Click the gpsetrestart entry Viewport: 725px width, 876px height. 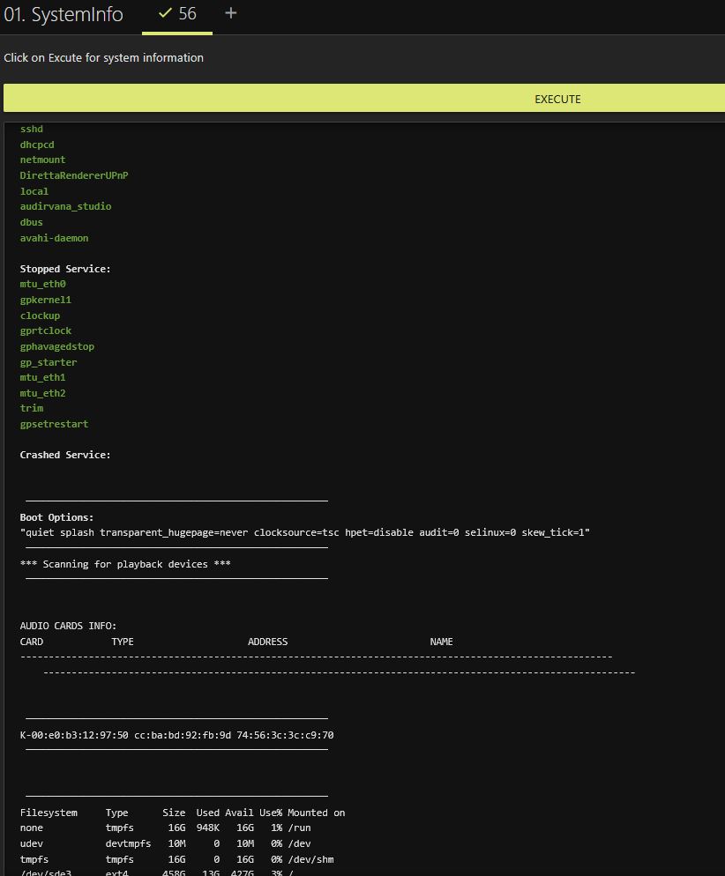(54, 424)
